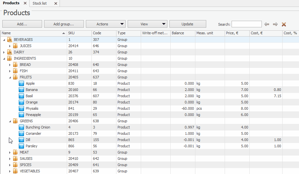
Task: Sort by the Name column header
Action: pos(33,33)
